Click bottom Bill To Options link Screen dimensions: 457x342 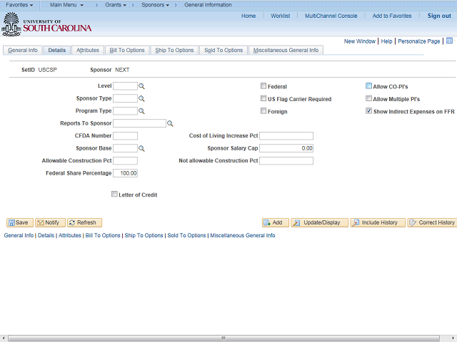[103, 235]
